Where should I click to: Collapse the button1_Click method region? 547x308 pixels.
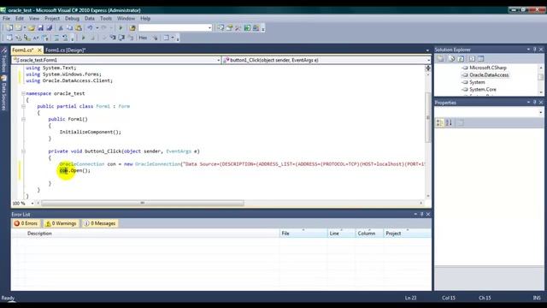coord(23,151)
